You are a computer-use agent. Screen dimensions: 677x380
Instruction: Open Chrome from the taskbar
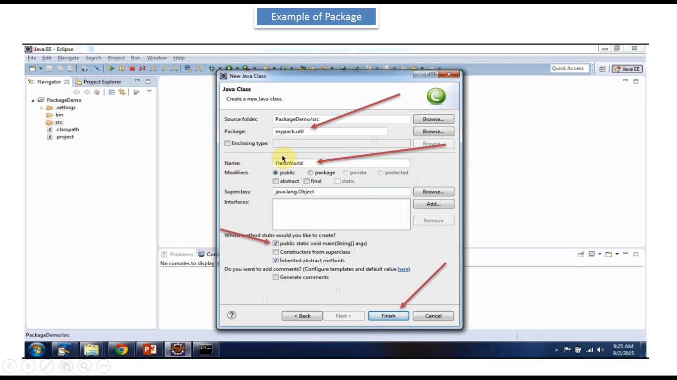point(121,350)
